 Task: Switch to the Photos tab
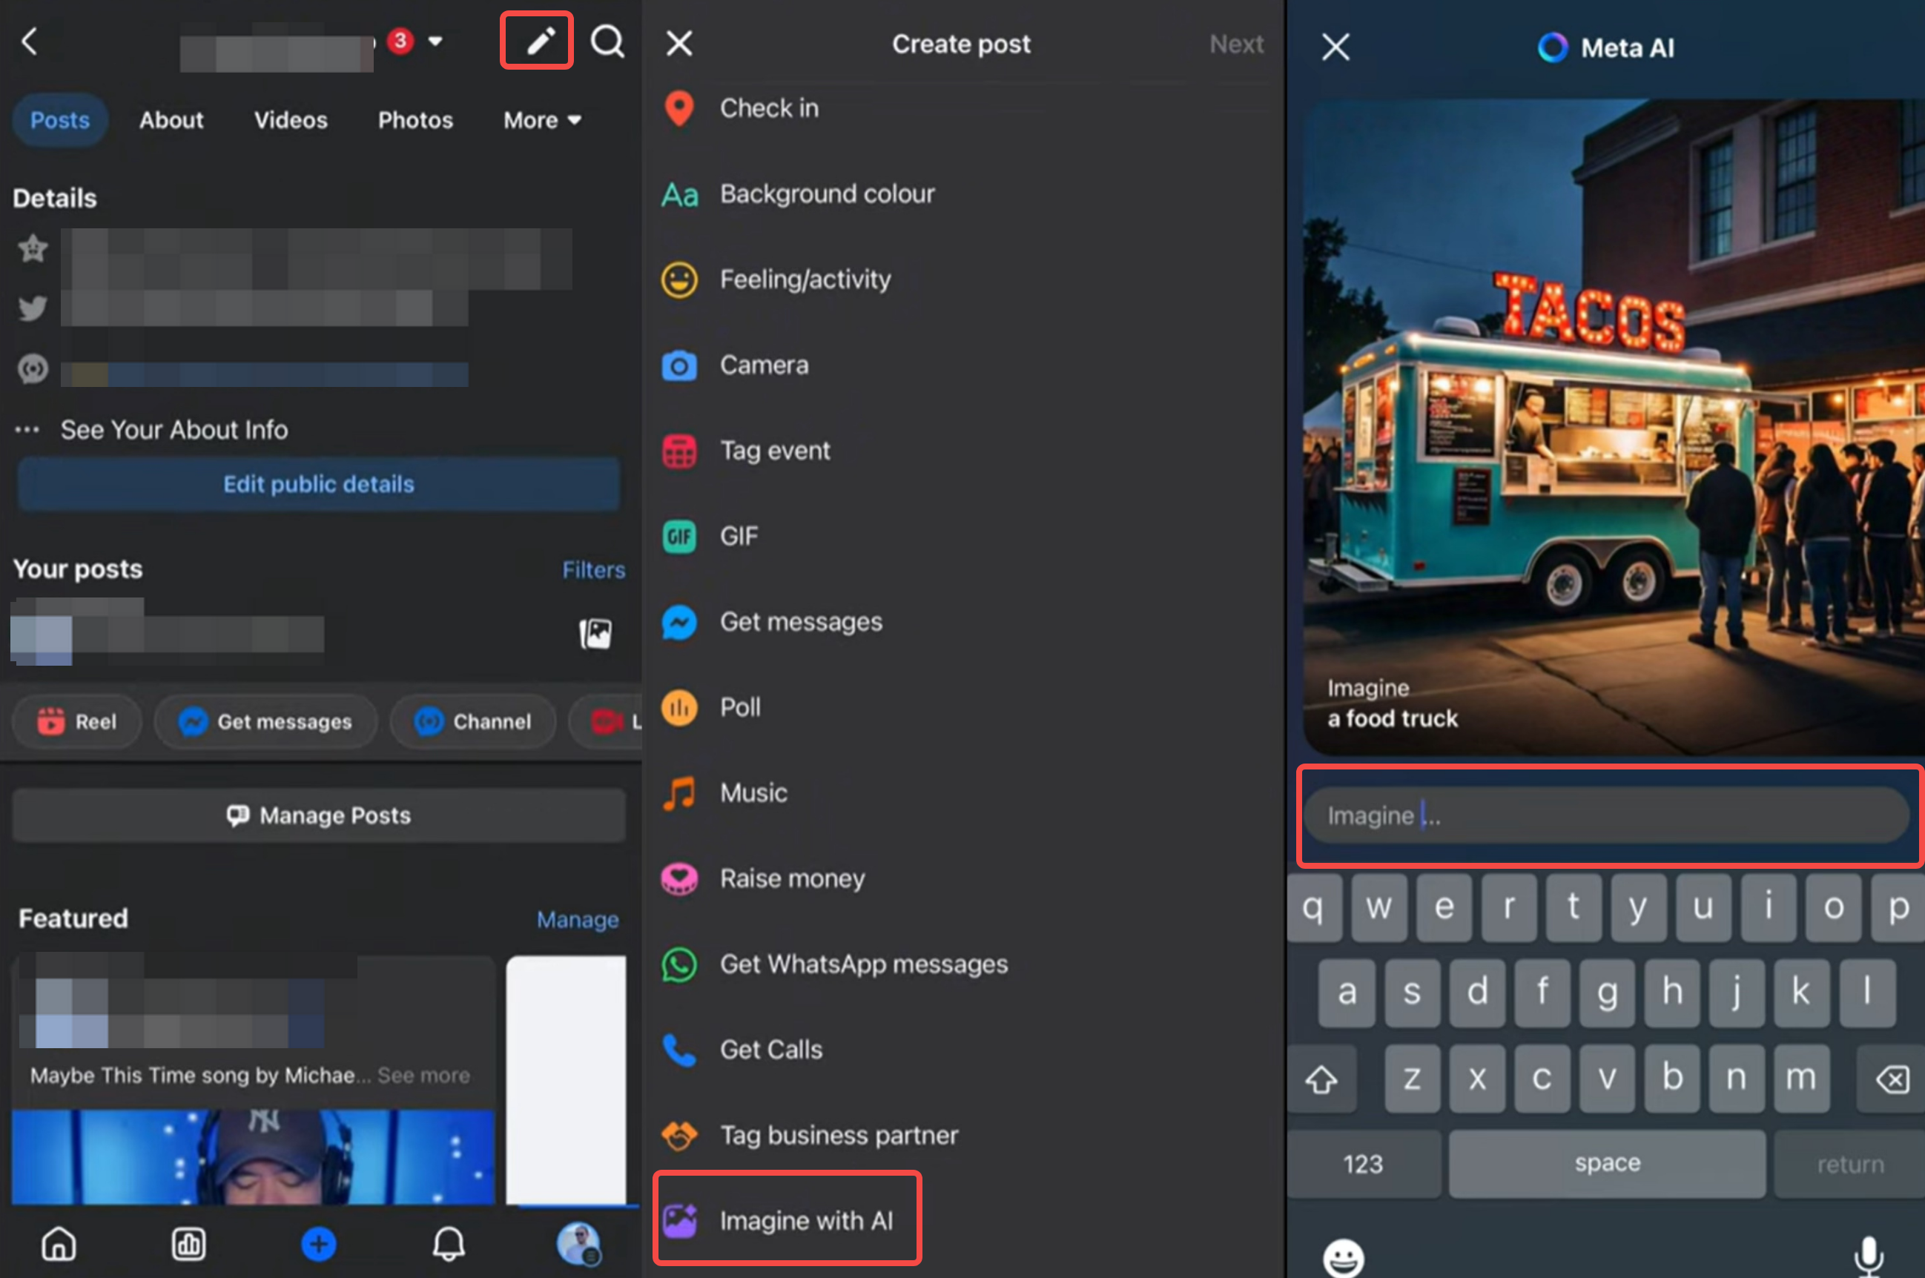(x=415, y=120)
